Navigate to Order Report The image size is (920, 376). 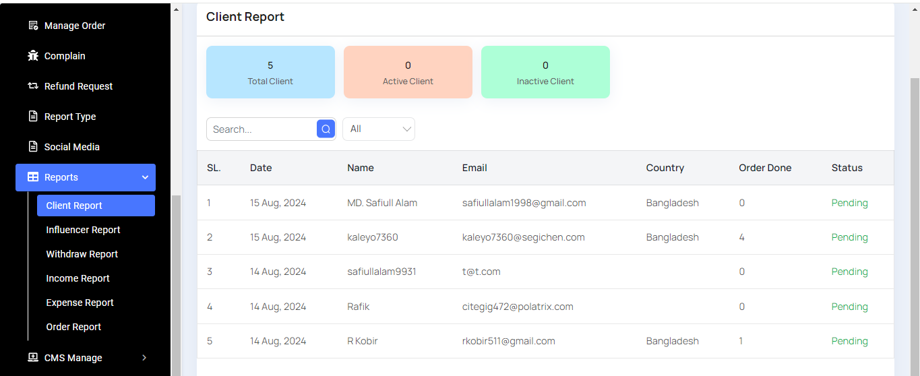[73, 327]
